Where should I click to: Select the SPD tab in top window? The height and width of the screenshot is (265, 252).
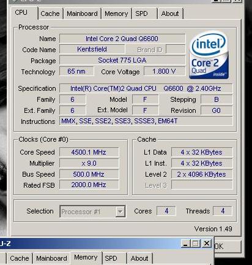tap(144, 13)
